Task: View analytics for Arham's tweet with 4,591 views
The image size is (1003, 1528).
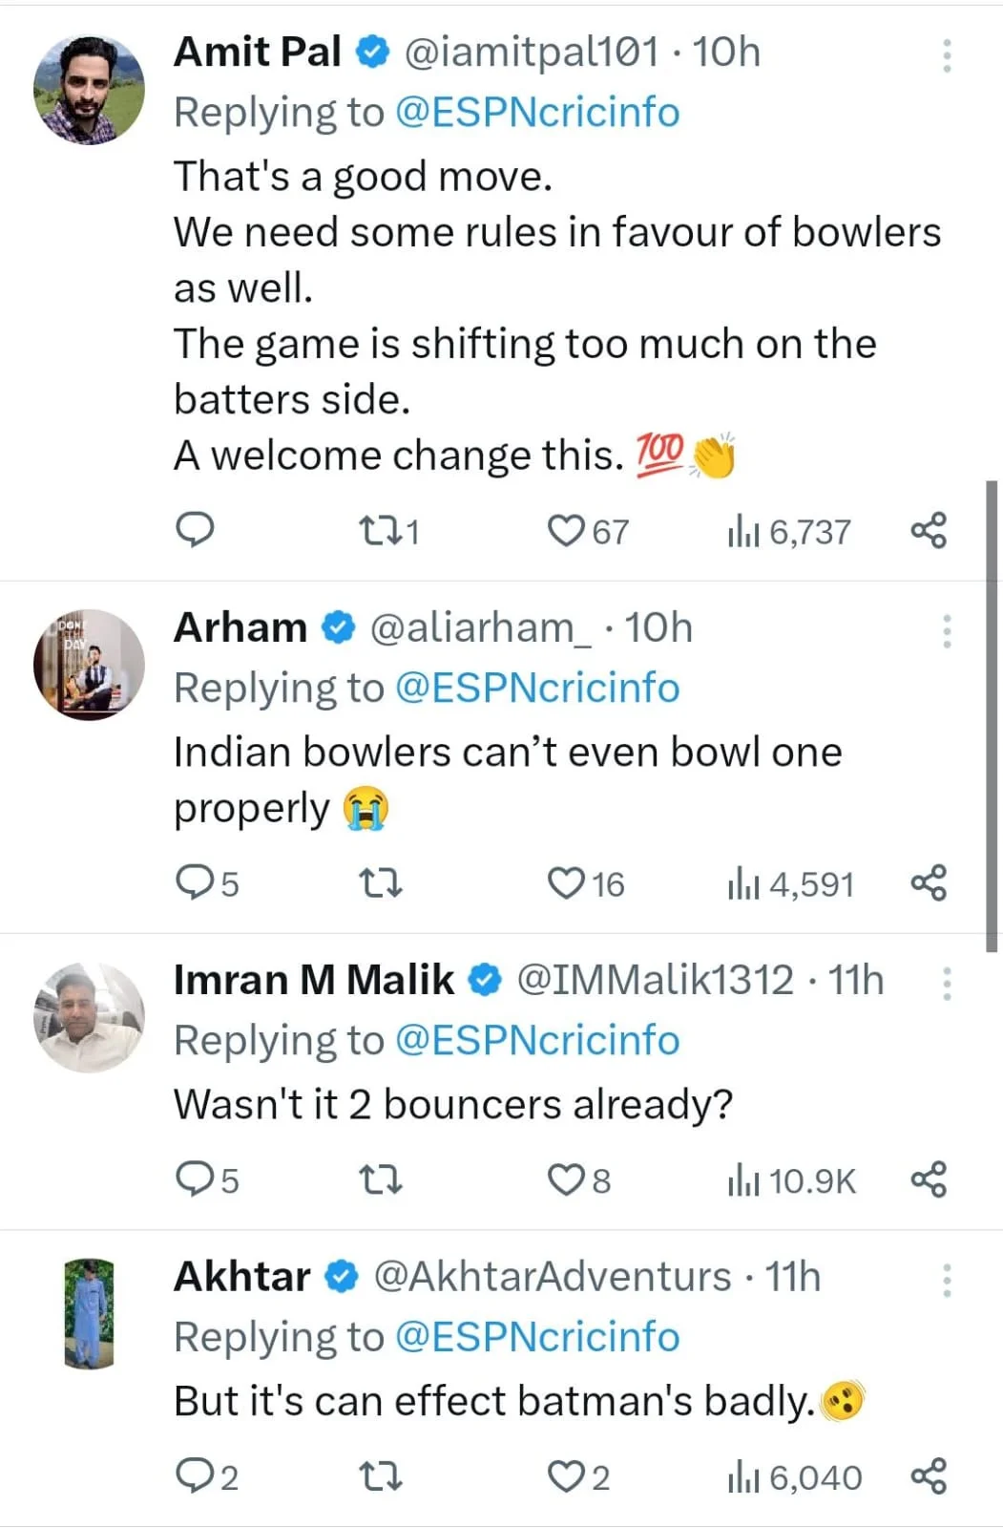Action: pyautogui.click(x=790, y=884)
